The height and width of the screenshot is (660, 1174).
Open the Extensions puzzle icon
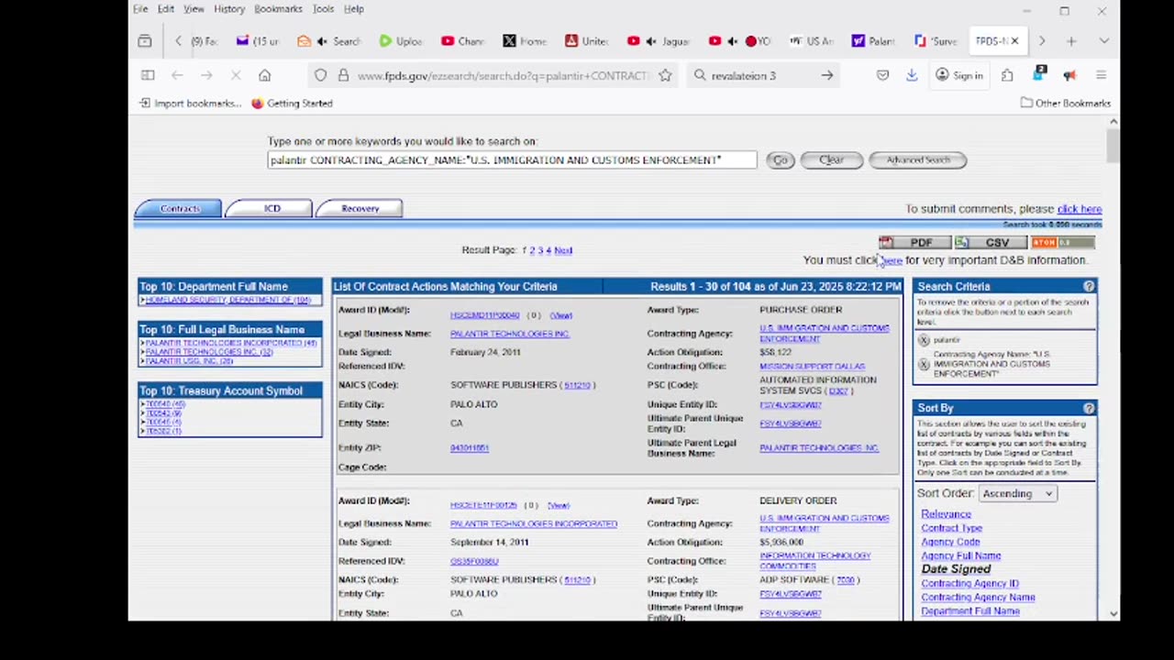coord(1007,75)
